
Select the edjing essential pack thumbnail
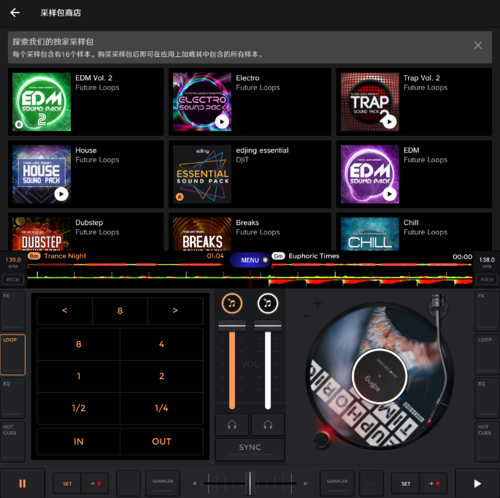[202, 174]
